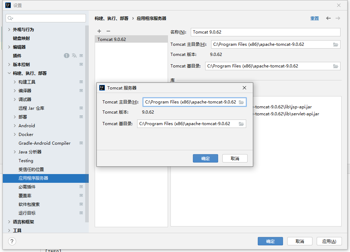Click project-level icon beside 必需插件
Image resolution: width=350 pixels, height=252 pixels.
click(81, 187)
